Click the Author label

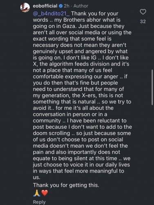pyautogui.click(x=81, y=6)
